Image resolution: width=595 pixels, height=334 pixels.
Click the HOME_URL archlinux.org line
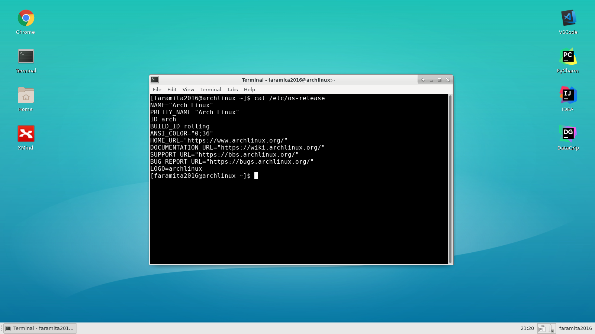(x=219, y=141)
